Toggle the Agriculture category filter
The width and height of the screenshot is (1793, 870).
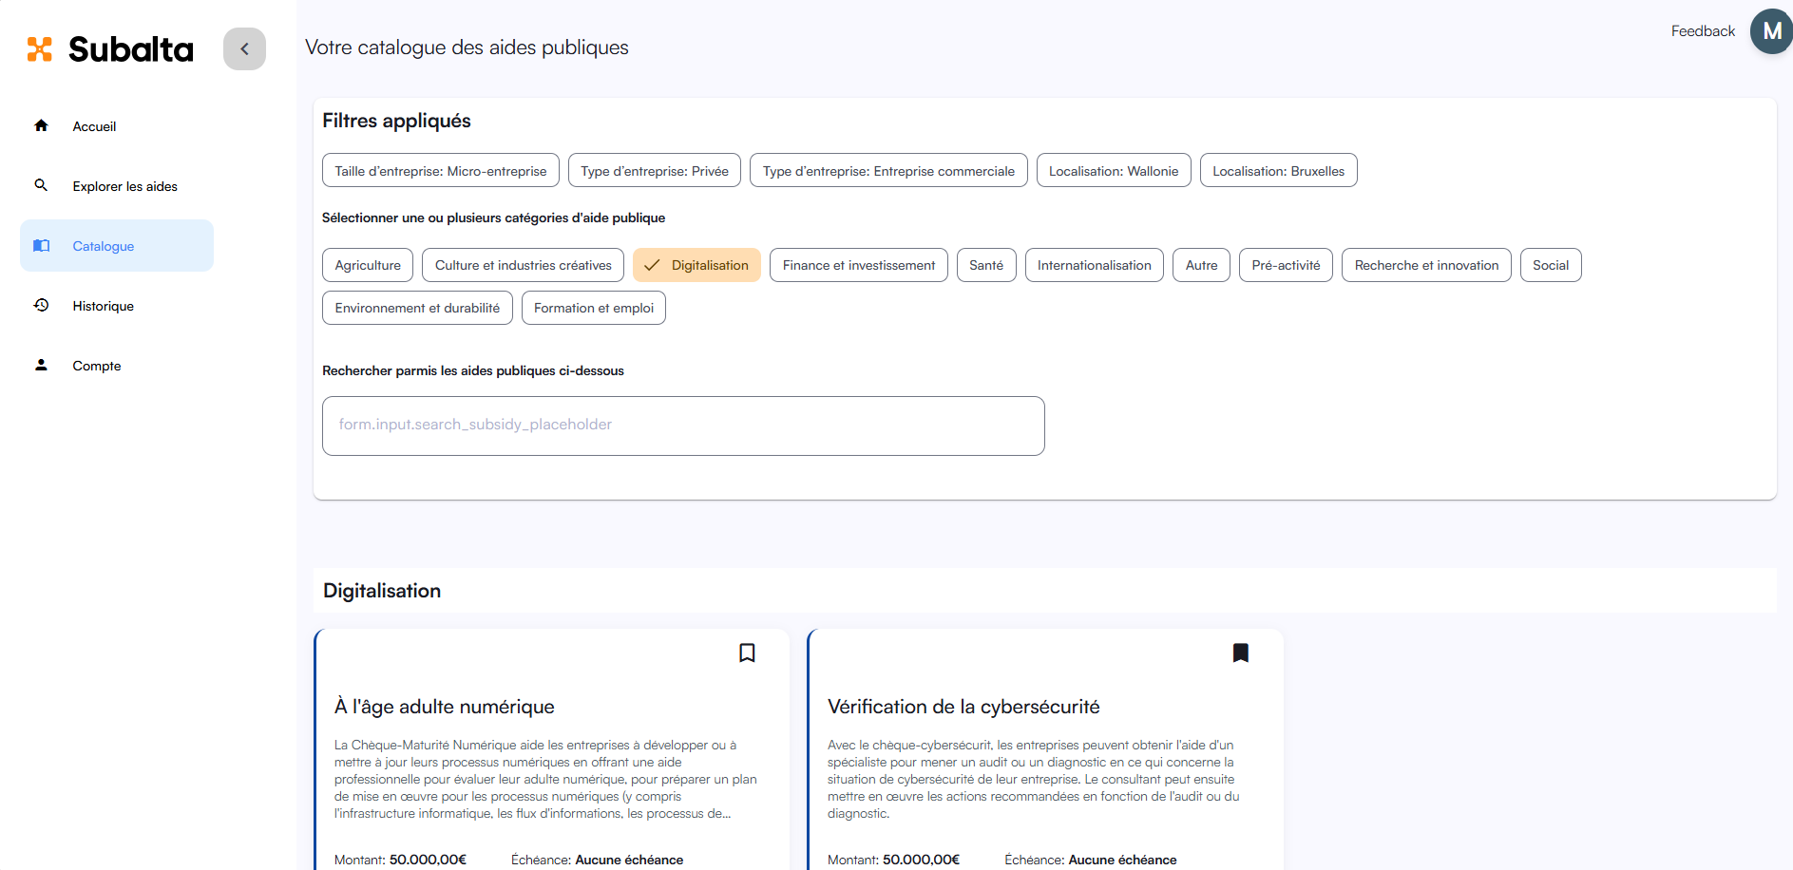[x=368, y=265]
